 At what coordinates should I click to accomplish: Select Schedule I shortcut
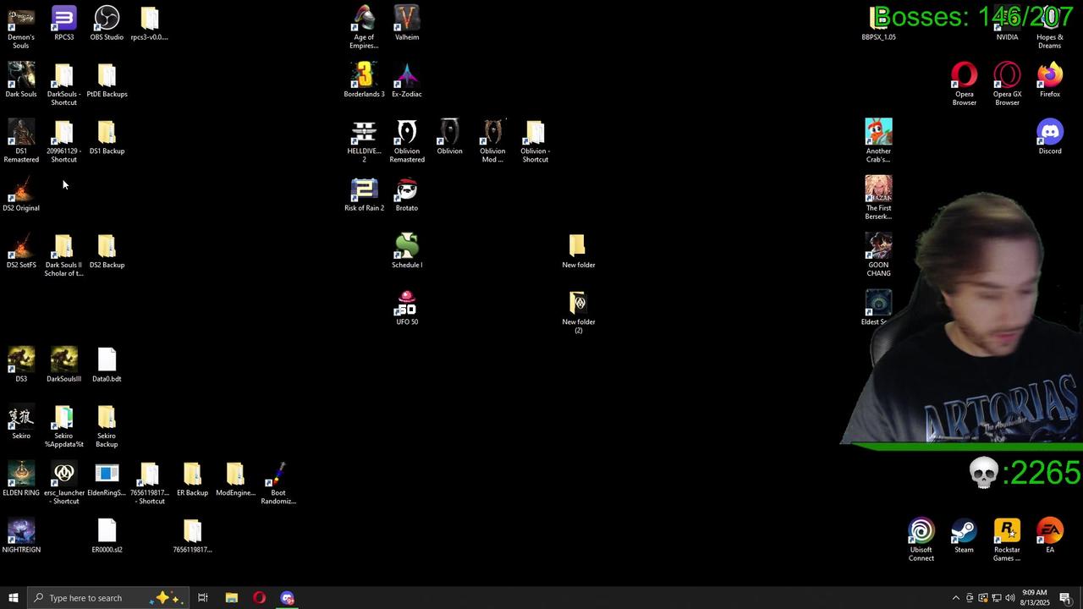pos(407,251)
